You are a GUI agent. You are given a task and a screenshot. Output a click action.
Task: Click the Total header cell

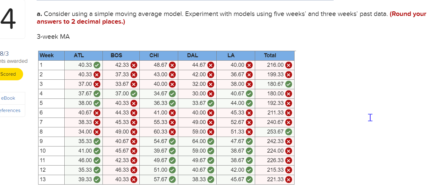270,55
